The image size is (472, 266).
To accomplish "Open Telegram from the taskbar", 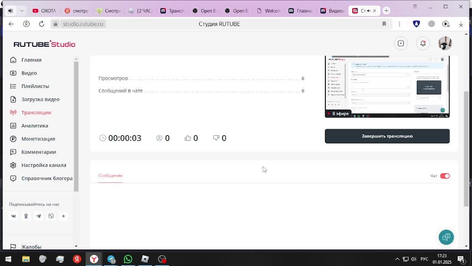I will click(x=111, y=259).
